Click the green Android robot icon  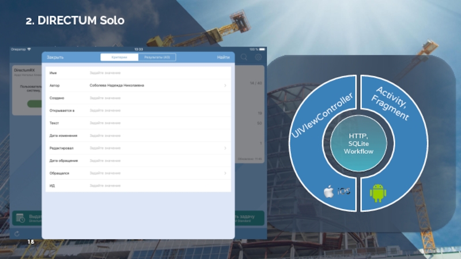point(377,191)
